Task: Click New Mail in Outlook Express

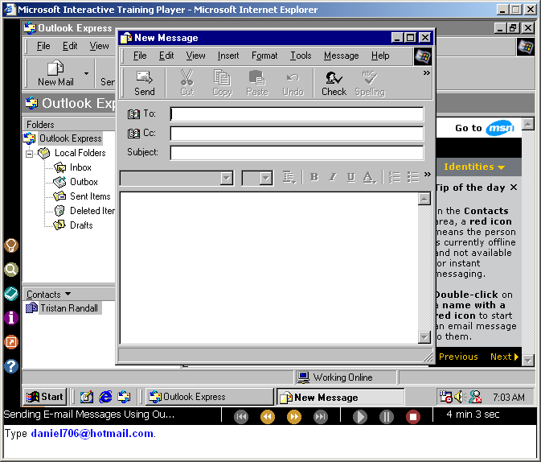Action: [55, 73]
